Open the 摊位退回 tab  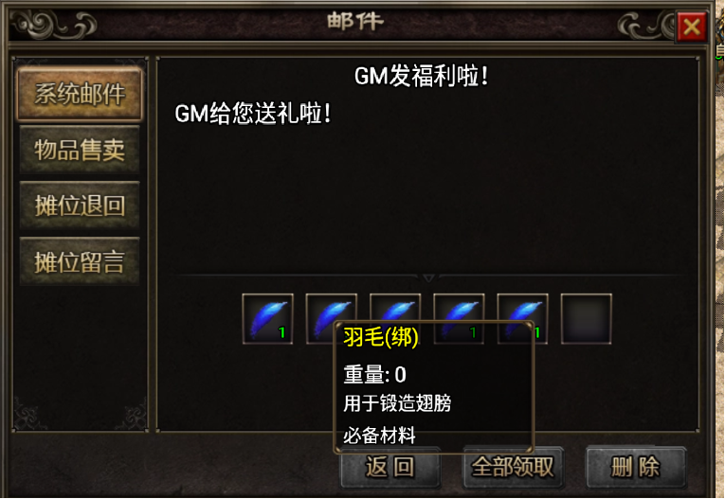point(80,205)
